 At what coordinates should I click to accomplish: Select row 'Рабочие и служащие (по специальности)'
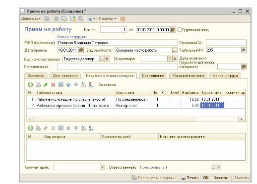coord(136,99)
